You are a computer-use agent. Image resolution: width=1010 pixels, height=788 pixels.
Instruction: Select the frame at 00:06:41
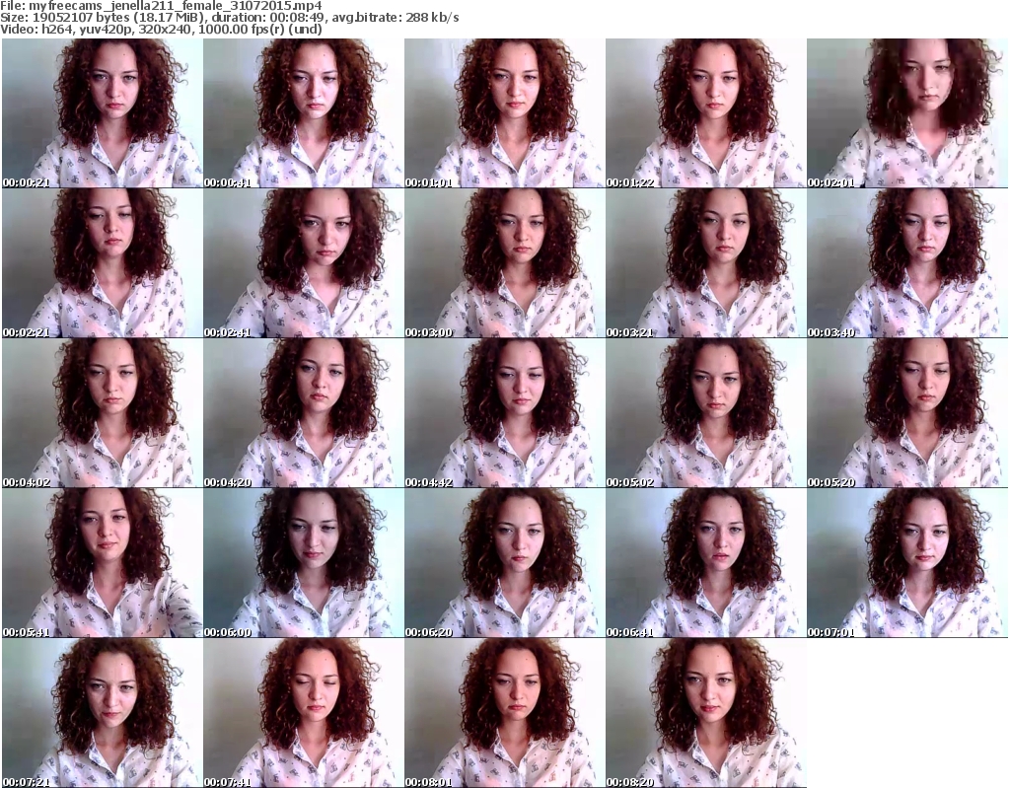705,562
